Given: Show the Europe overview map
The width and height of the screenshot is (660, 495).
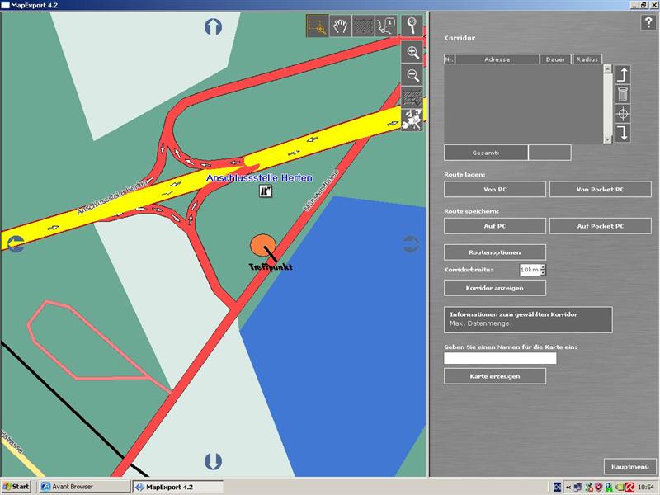Looking at the screenshot, I should pos(412,121).
